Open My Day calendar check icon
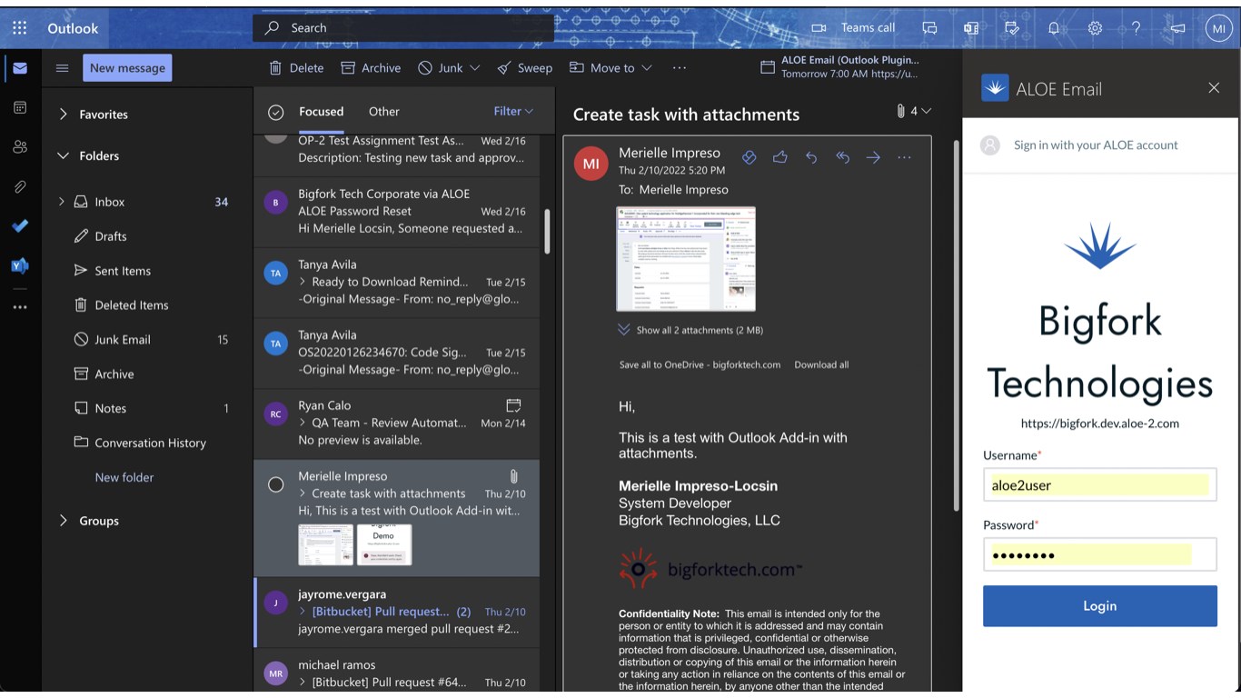This screenshot has height=698, width=1241. point(1012,27)
